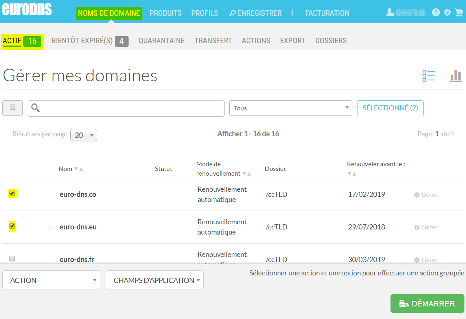Select the ACTIONS tab
The width and height of the screenshot is (466, 319).
coord(256,41)
